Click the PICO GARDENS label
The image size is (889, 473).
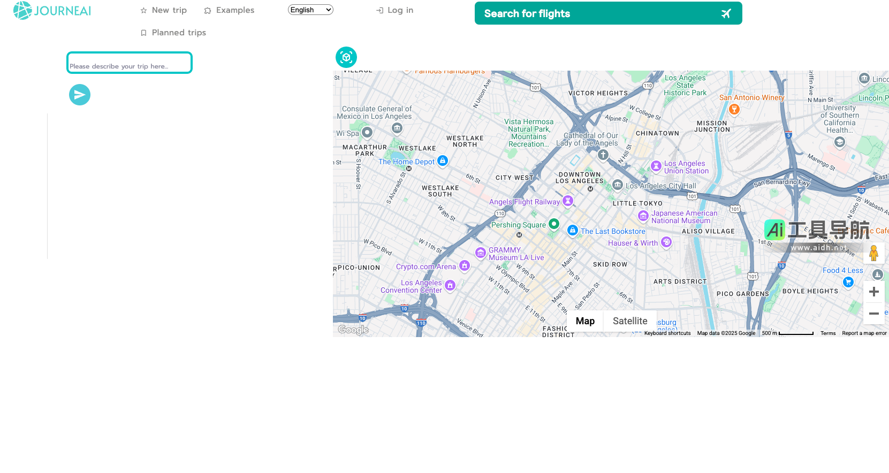[742, 294]
